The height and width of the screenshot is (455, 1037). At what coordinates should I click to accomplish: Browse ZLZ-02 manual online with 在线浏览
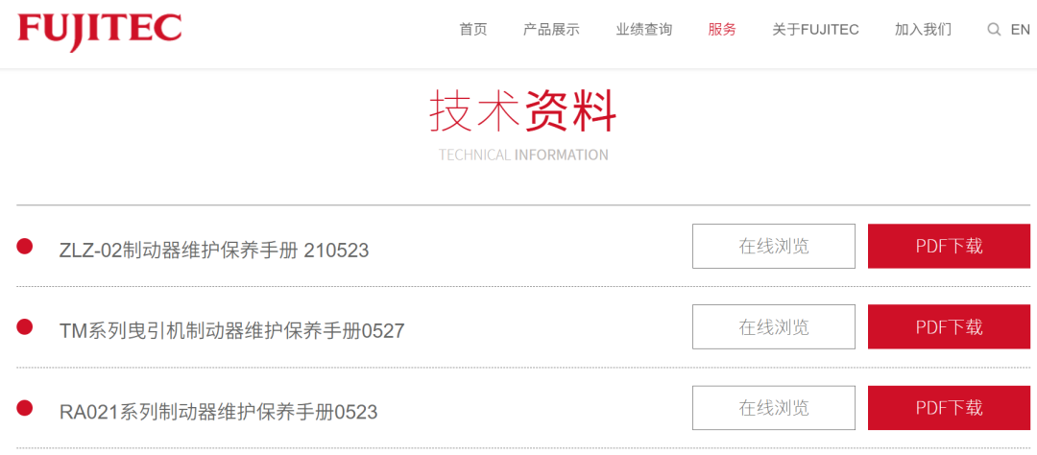(774, 246)
